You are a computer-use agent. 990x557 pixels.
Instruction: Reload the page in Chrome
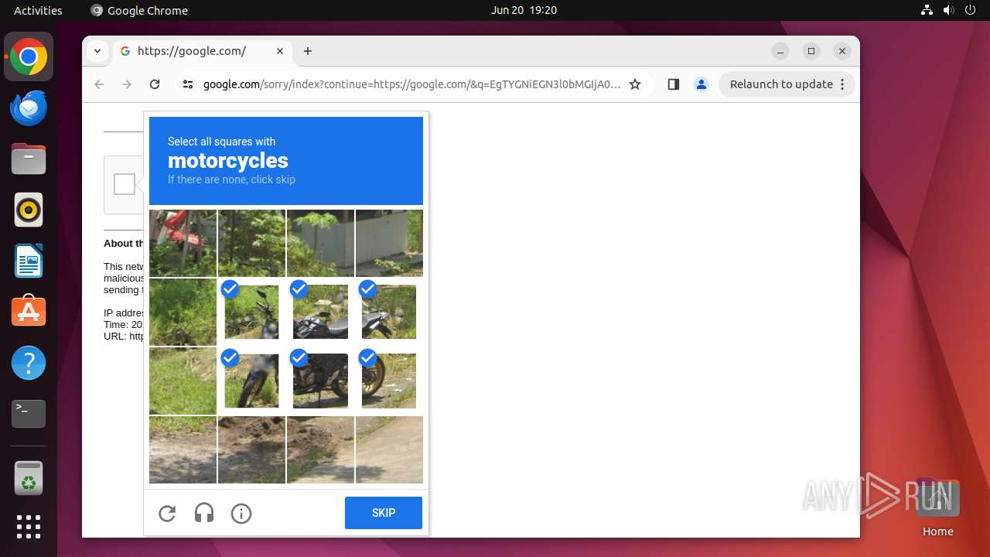(155, 84)
